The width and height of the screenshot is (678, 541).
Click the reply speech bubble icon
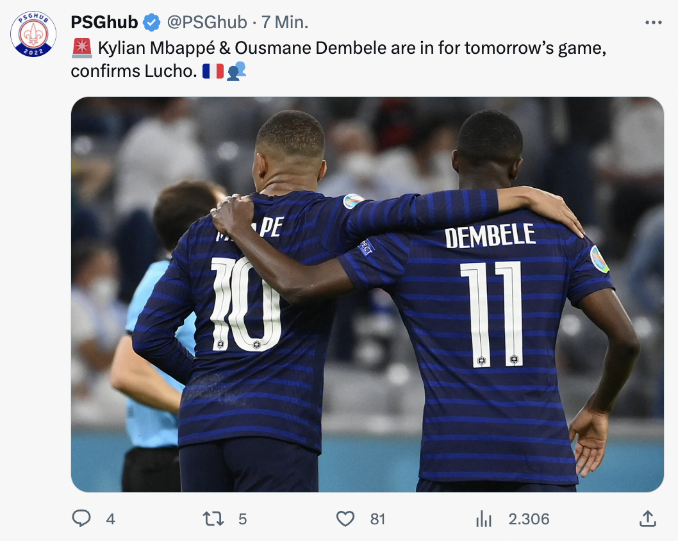pyautogui.click(x=81, y=518)
